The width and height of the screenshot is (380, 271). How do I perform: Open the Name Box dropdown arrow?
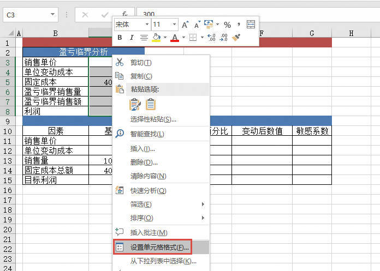point(52,15)
